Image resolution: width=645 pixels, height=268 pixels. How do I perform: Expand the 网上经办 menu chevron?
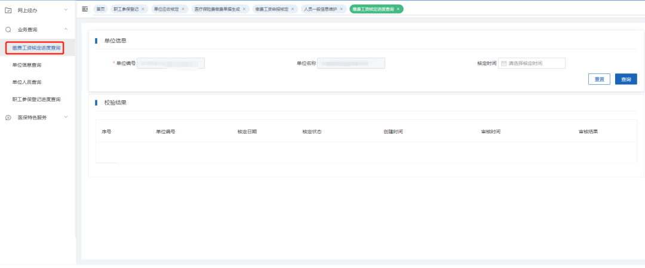click(66, 10)
